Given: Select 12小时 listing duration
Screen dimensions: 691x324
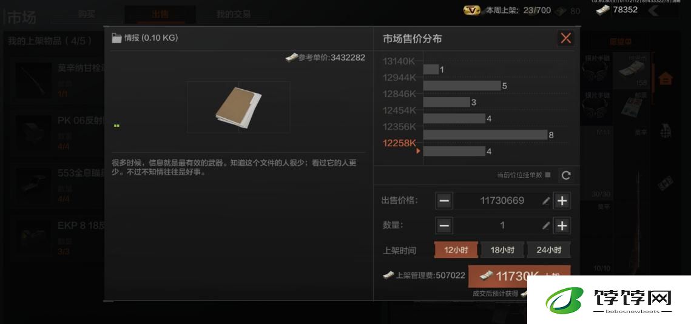Looking at the screenshot, I should click(456, 250).
